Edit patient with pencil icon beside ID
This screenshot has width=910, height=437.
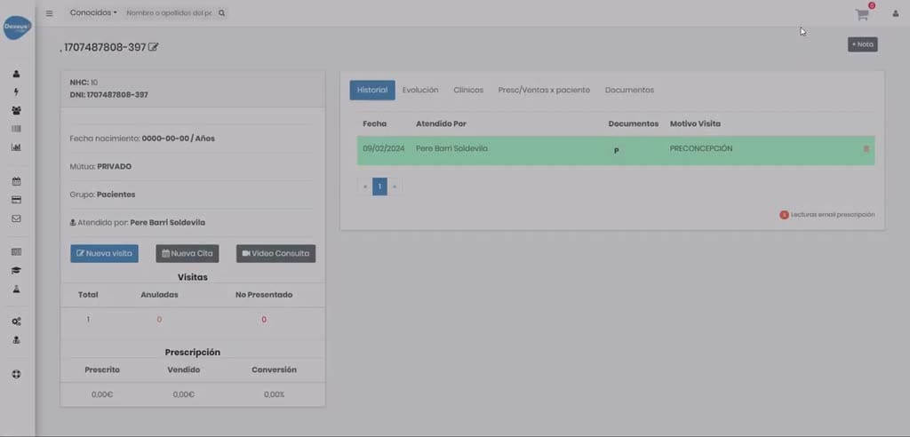pyautogui.click(x=153, y=47)
